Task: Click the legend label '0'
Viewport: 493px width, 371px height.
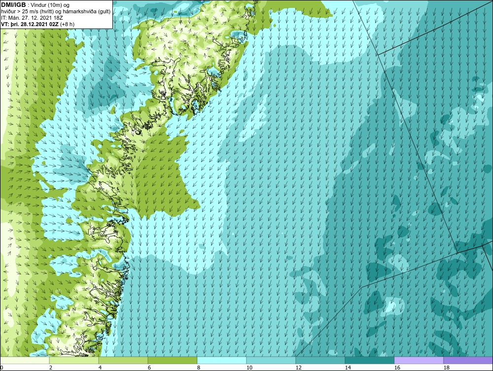Action: pos(1,368)
